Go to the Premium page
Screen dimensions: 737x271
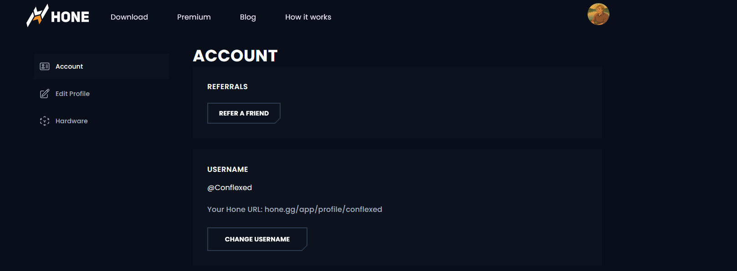tap(194, 17)
